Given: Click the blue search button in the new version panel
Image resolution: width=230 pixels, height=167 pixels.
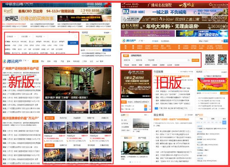Looking at the screenshot, I should pyautogui.click(x=73, y=43).
